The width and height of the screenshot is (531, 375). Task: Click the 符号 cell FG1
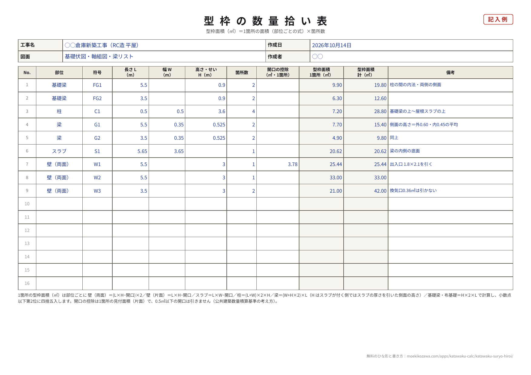97,85
